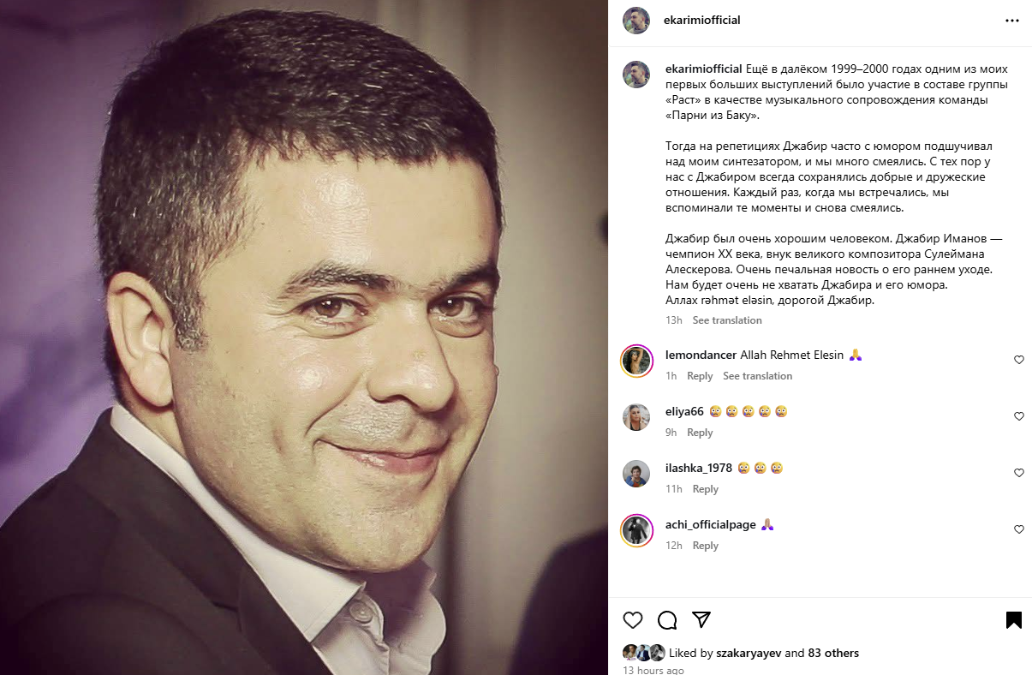Open the large portrait photo of the post
The width and height of the screenshot is (1032, 675).
tap(304, 337)
